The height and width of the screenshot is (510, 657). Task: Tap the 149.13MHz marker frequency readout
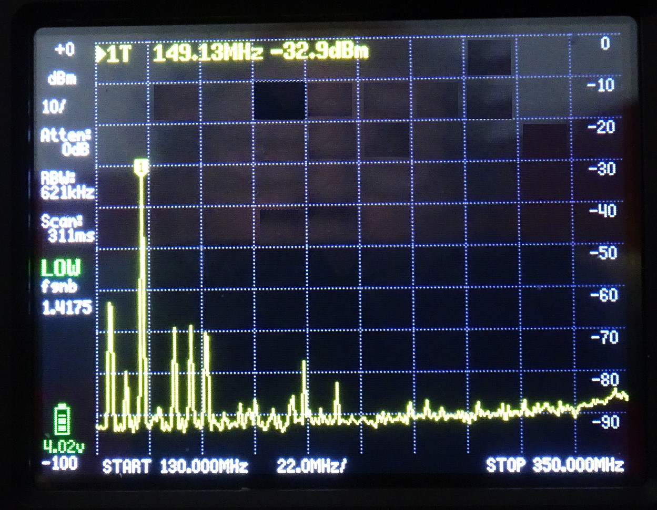click(208, 54)
